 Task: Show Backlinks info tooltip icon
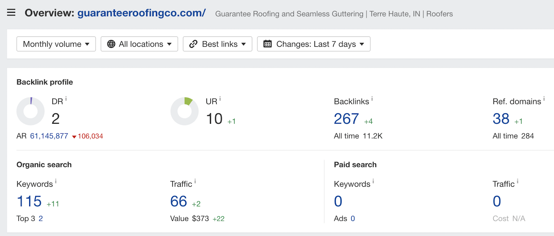coord(372,99)
